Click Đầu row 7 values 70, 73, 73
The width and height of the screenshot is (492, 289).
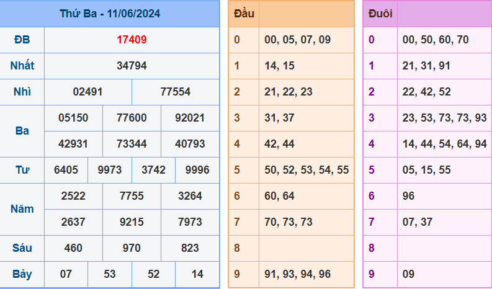288,222
